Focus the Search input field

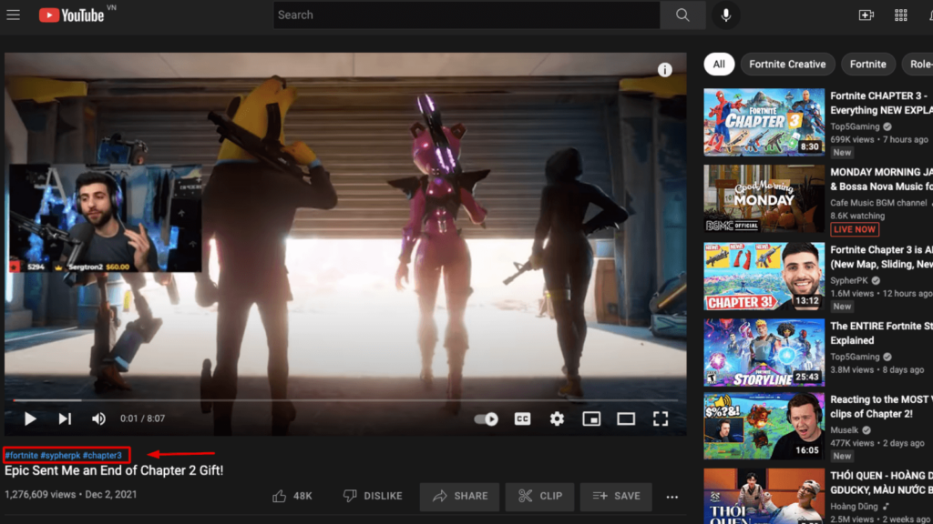(x=466, y=15)
